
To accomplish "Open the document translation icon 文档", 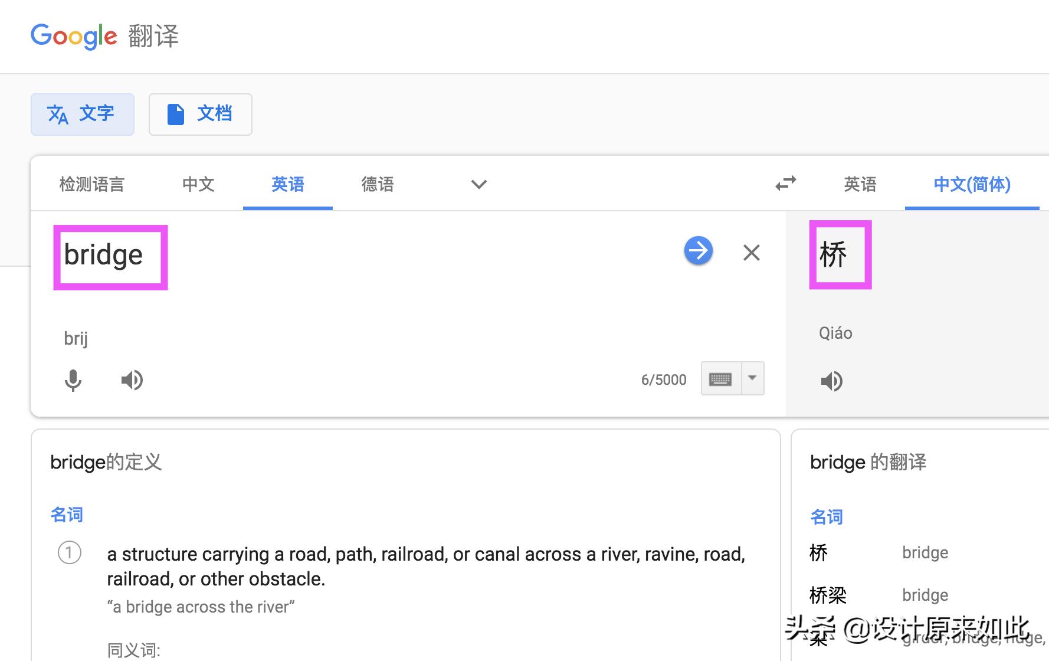I will coord(200,114).
